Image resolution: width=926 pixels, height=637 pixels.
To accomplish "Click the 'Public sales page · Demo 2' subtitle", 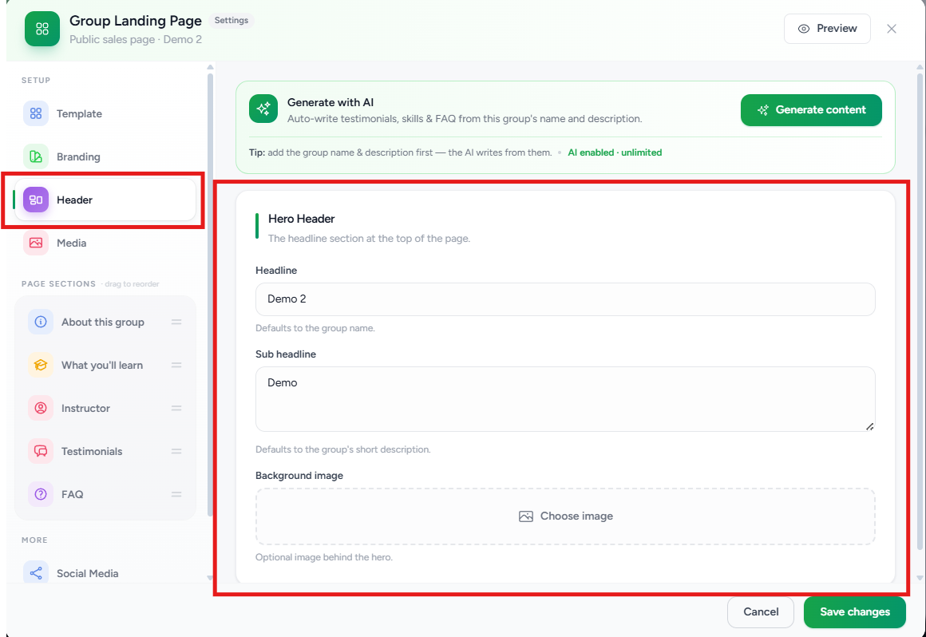I will (136, 40).
